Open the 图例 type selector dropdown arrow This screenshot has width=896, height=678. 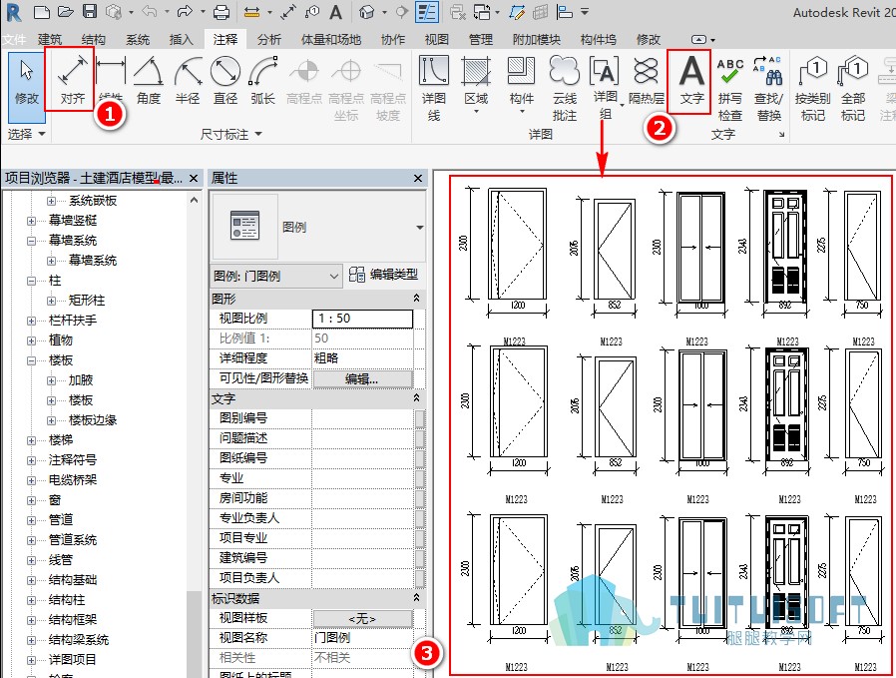click(419, 228)
